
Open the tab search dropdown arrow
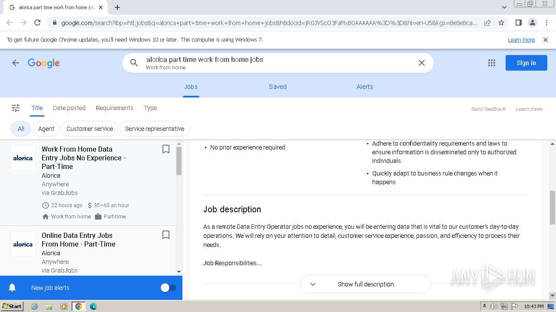[x=504, y=7]
